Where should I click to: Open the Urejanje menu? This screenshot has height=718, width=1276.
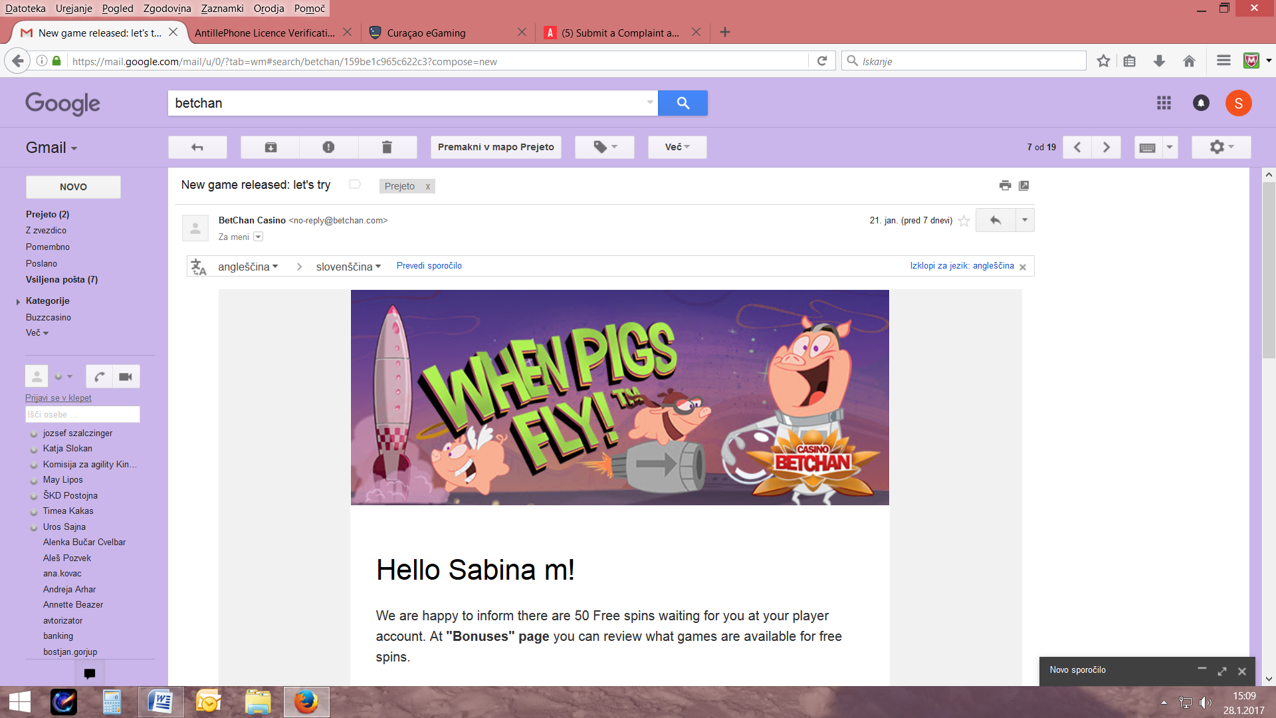tap(74, 9)
